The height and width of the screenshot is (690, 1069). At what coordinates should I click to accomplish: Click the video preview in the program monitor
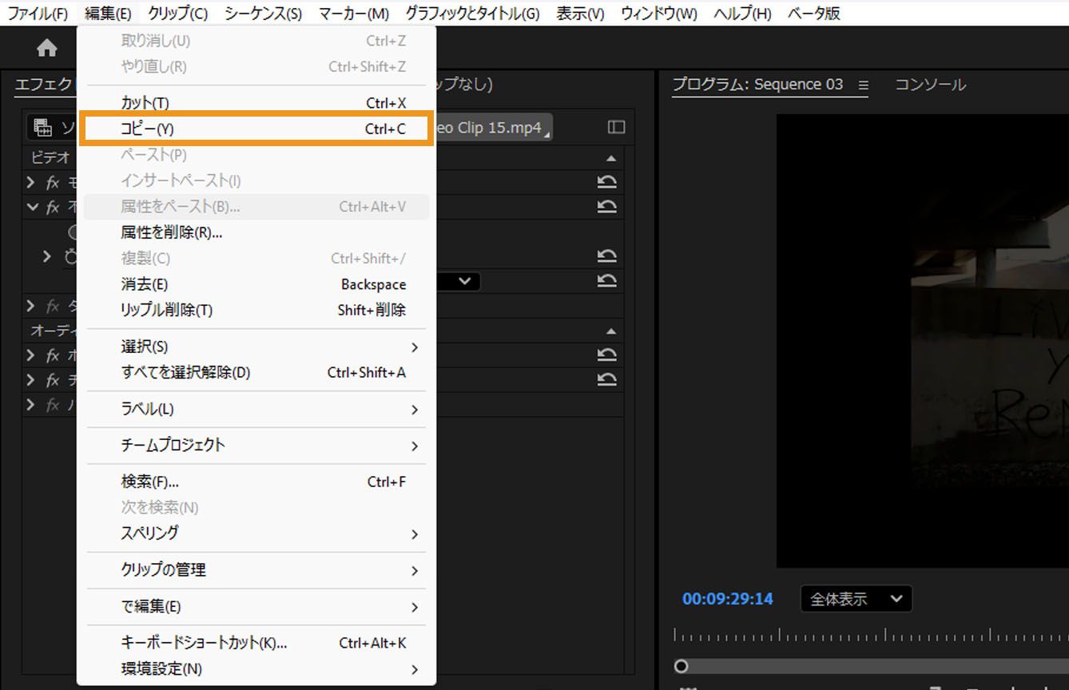click(923, 340)
